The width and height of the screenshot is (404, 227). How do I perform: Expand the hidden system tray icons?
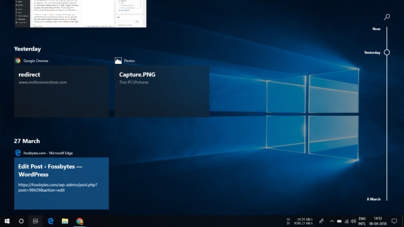click(332, 221)
